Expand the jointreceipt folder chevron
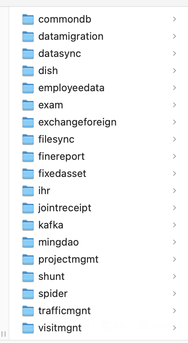 point(174,208)
